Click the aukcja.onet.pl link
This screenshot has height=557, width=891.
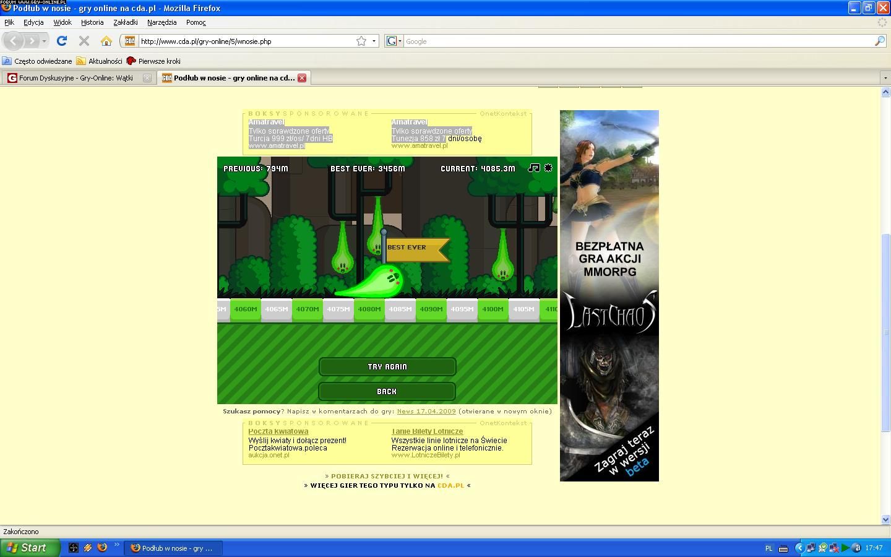click(269, 455)
